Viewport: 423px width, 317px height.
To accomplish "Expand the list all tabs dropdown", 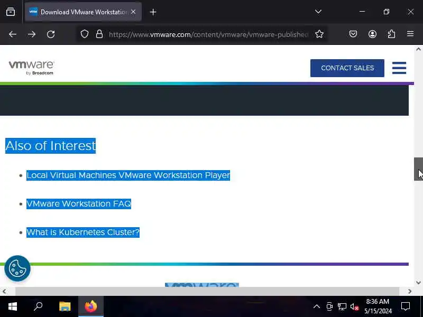I will point(318,12).
